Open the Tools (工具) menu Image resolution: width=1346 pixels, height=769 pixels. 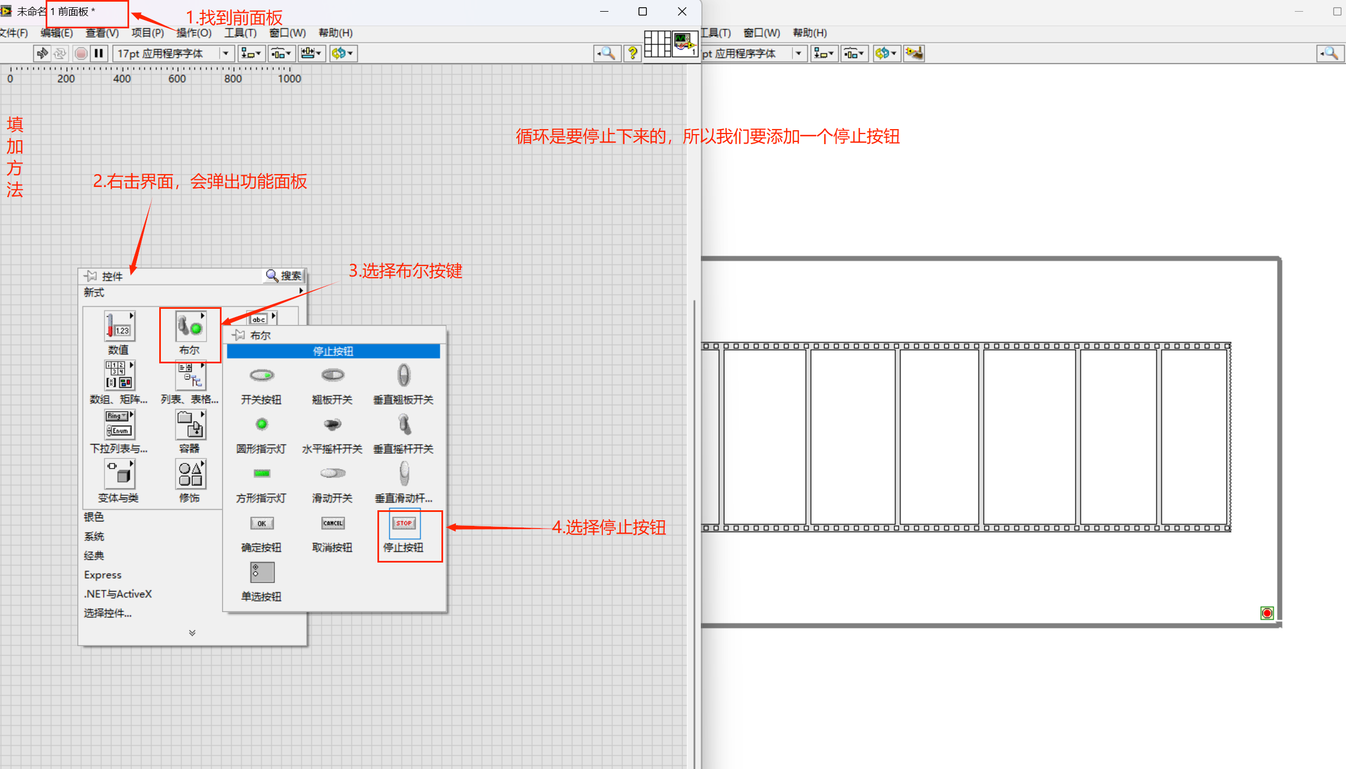240,33
